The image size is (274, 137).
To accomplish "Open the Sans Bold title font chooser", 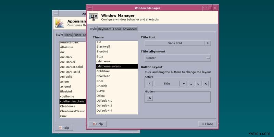I will tap(174, 43).
